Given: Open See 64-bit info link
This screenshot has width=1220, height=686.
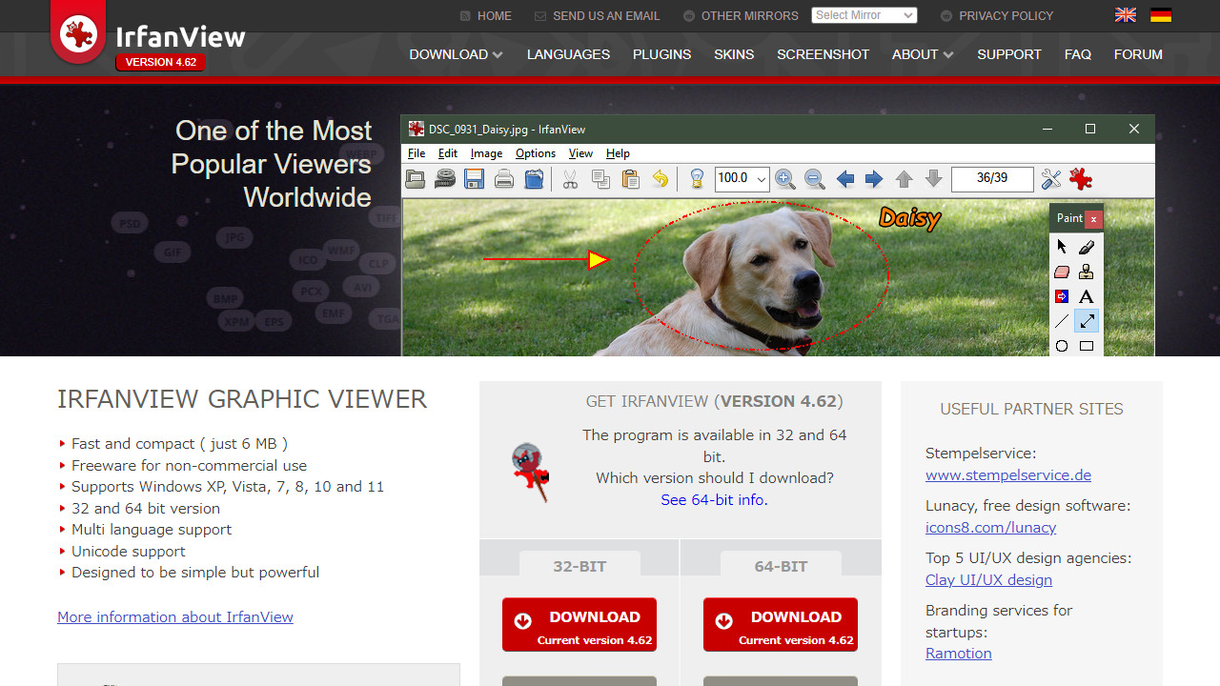Looking at the screenshot, I should click(714, 499).
